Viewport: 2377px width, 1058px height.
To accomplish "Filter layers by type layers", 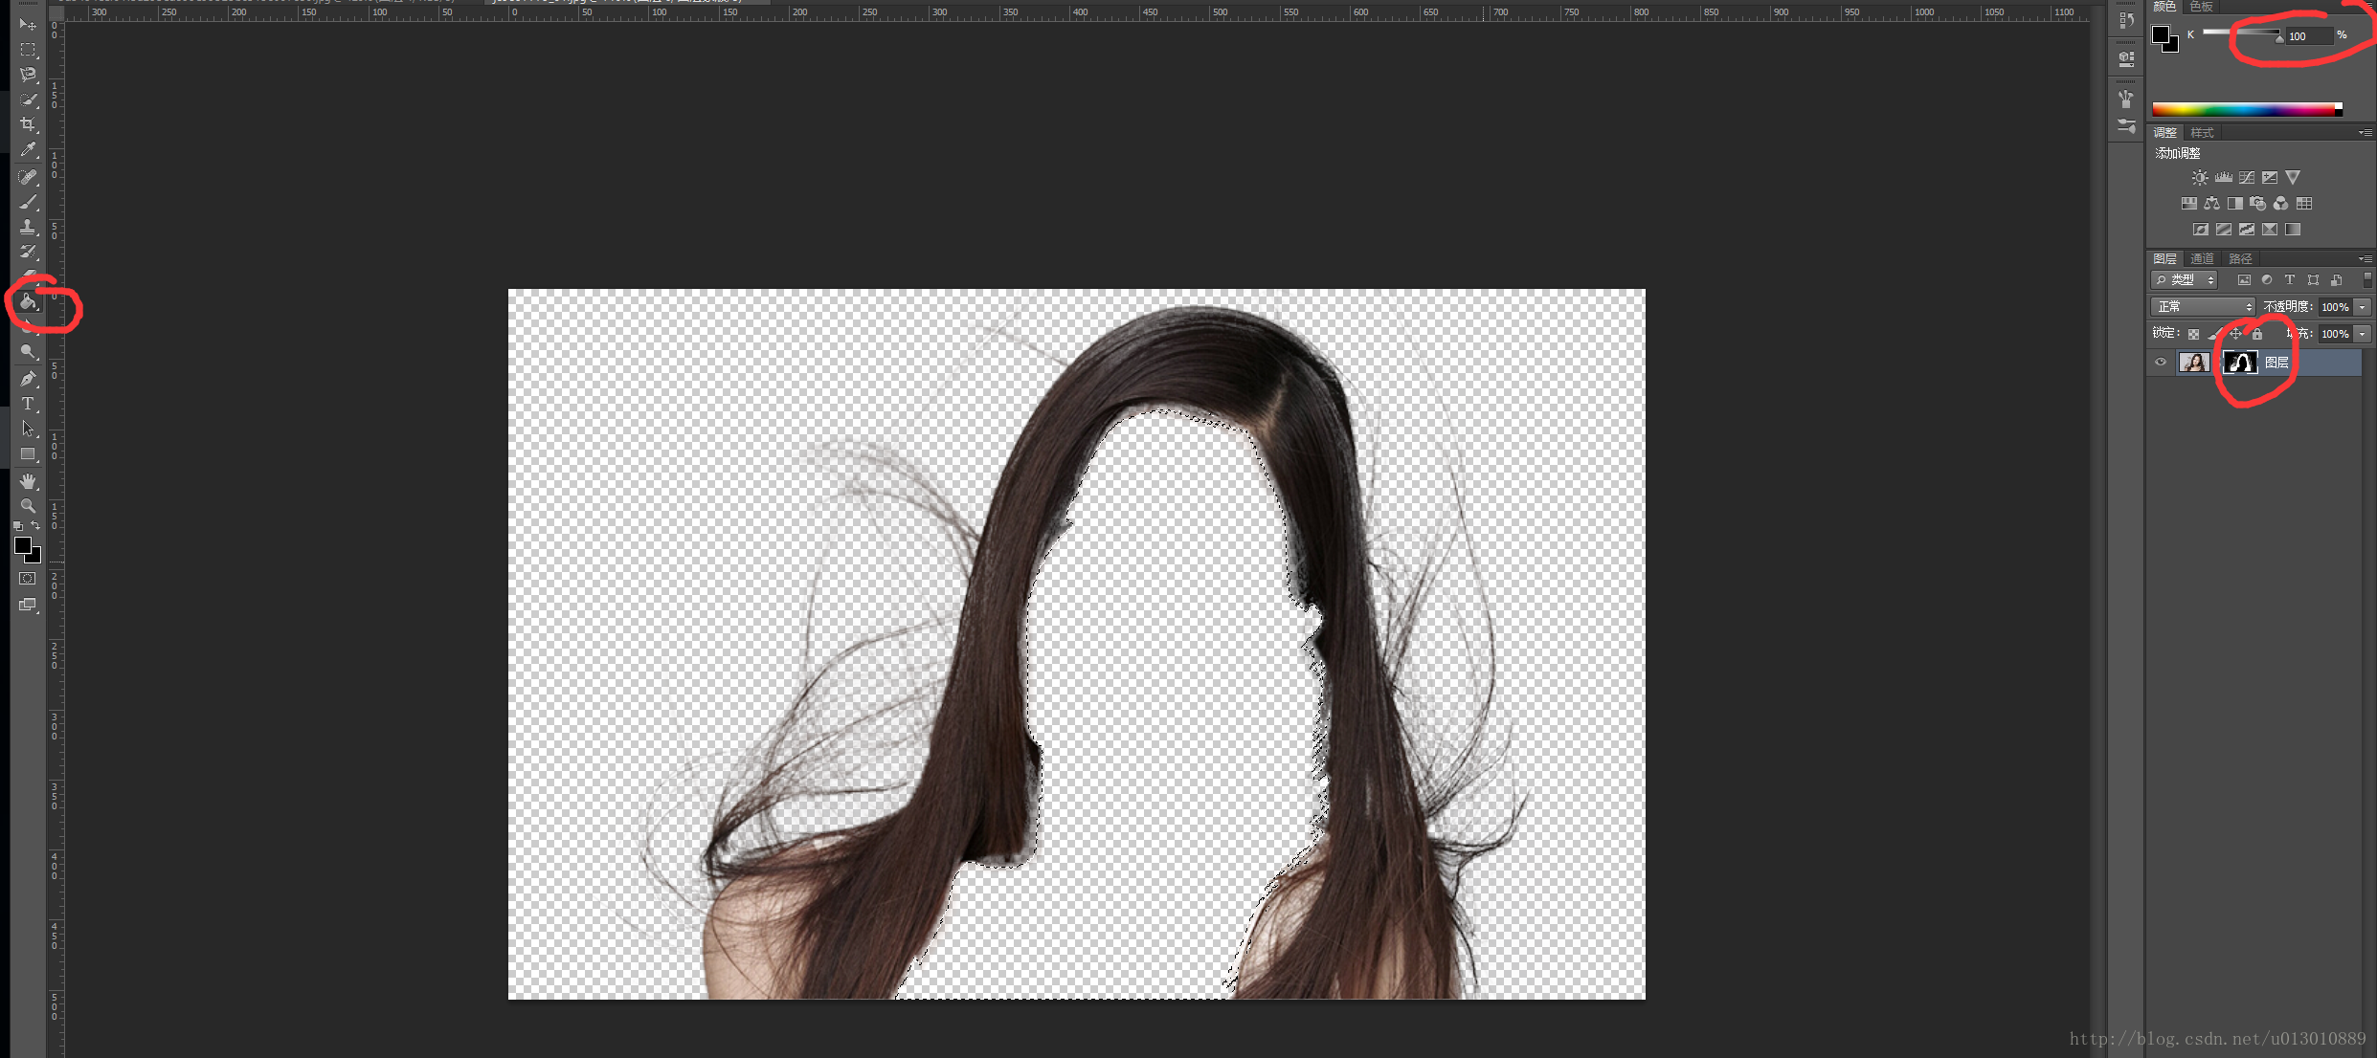I will [x=2290, y=280].
